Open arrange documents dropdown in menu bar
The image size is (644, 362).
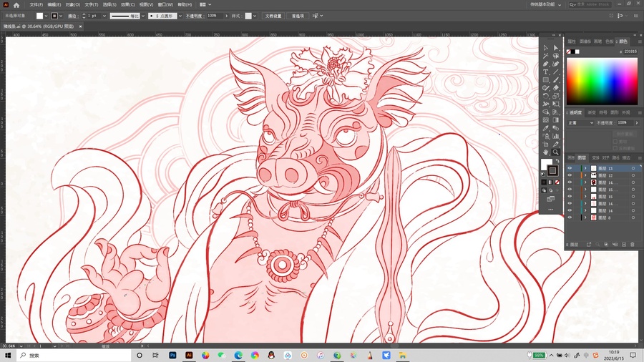pos(205,4)
